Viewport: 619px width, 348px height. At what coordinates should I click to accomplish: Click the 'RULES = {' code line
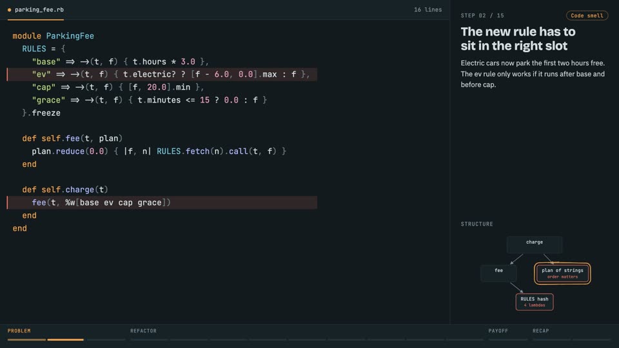click(44, 49)
